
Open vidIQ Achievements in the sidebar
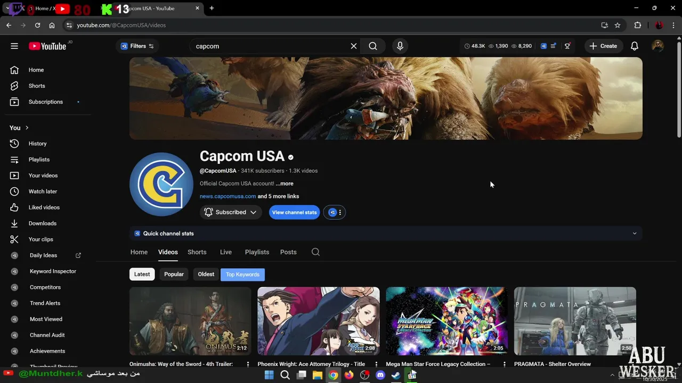tap(48, 351)
